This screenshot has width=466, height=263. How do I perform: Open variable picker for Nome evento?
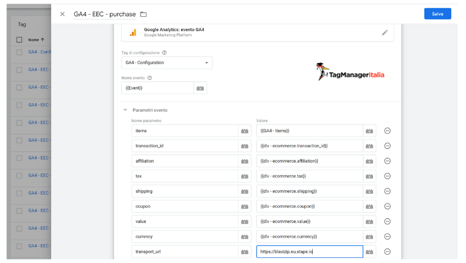[x=200, y=88]
